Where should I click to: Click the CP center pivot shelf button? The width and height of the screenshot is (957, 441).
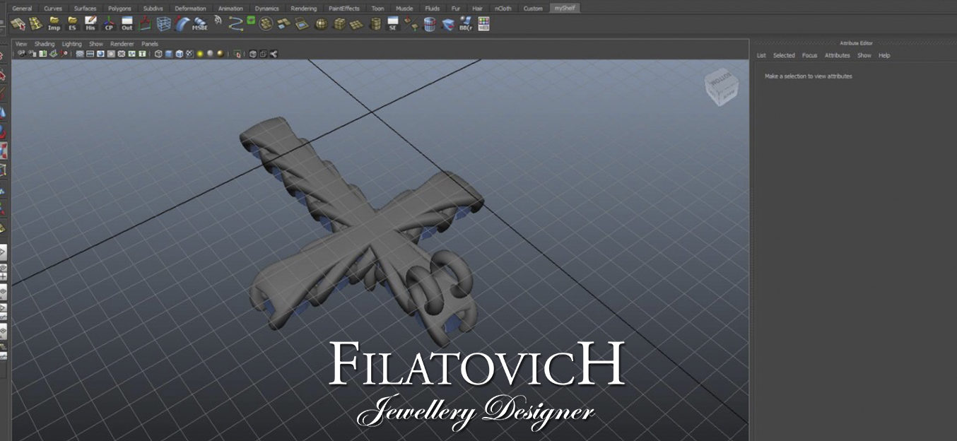pos(108,24)
